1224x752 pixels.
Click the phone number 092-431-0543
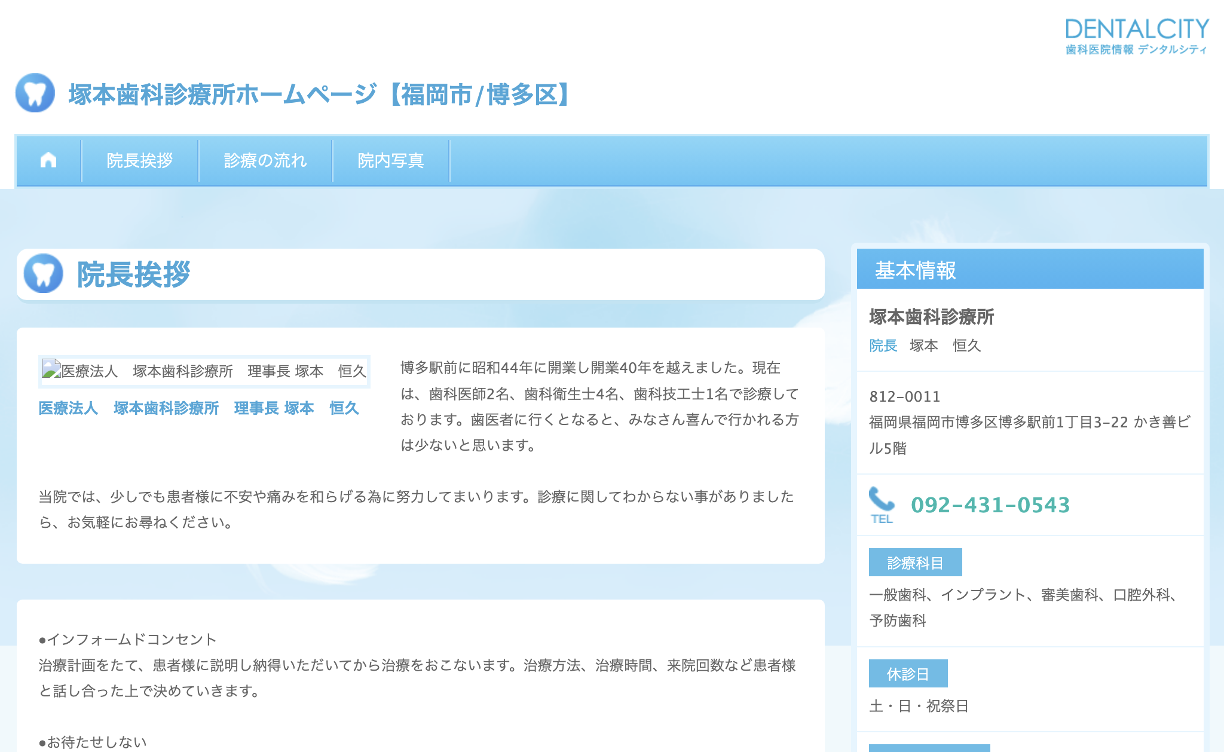[990, 505]
